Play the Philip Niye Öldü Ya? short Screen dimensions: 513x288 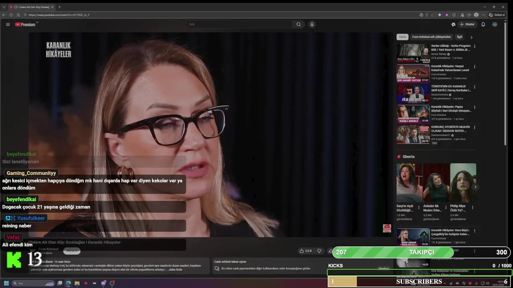pyautogui.click(x=463, y=182)
